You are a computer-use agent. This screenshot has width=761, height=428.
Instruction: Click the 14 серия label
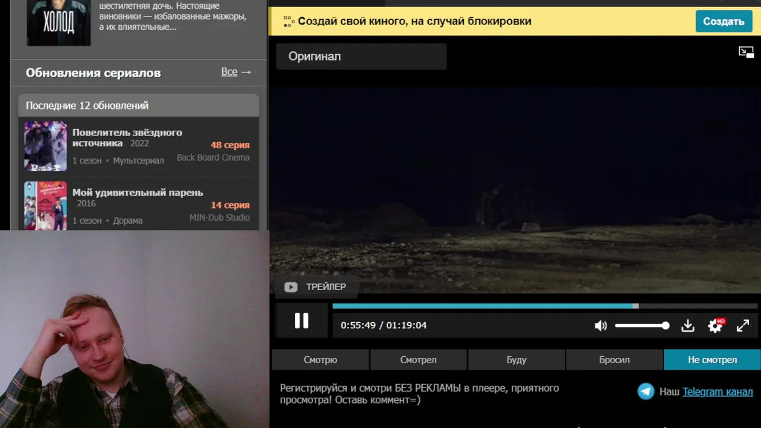point(230,205)
